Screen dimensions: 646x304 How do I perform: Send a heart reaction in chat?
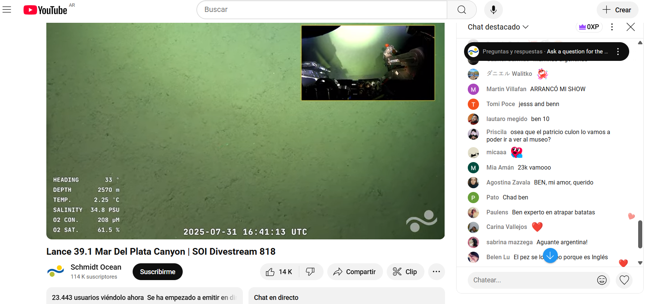[624, 280]
